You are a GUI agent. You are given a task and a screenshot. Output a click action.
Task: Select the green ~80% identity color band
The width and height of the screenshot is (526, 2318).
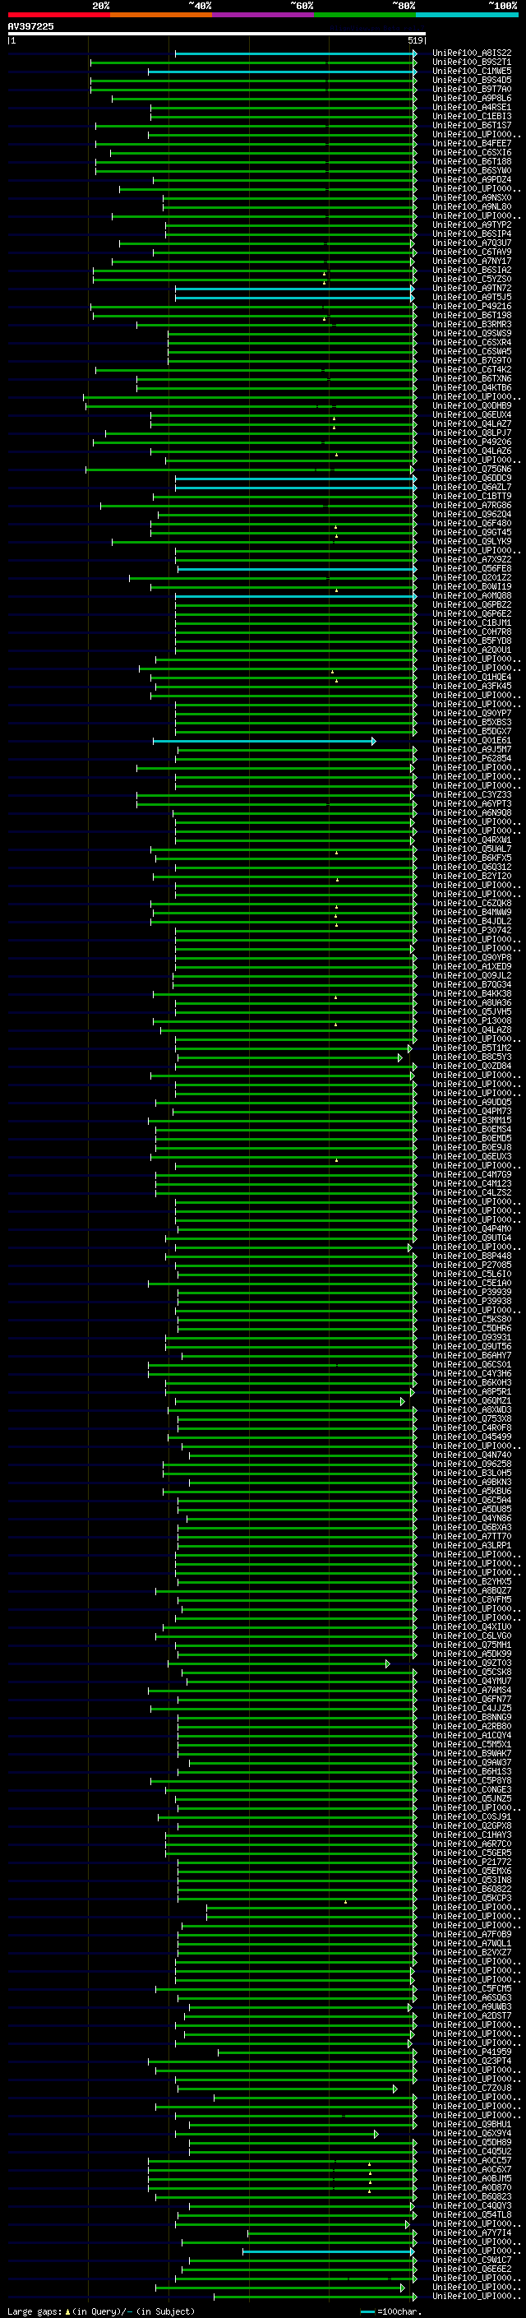tap(364, 15)
